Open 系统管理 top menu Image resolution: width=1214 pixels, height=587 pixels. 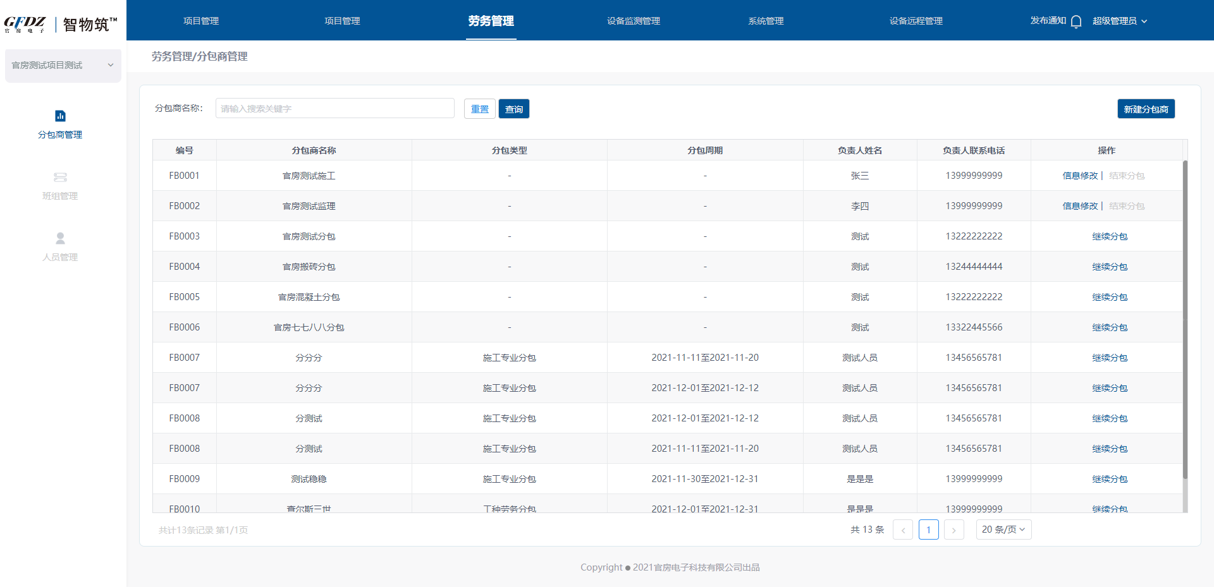tap(766, 21)
